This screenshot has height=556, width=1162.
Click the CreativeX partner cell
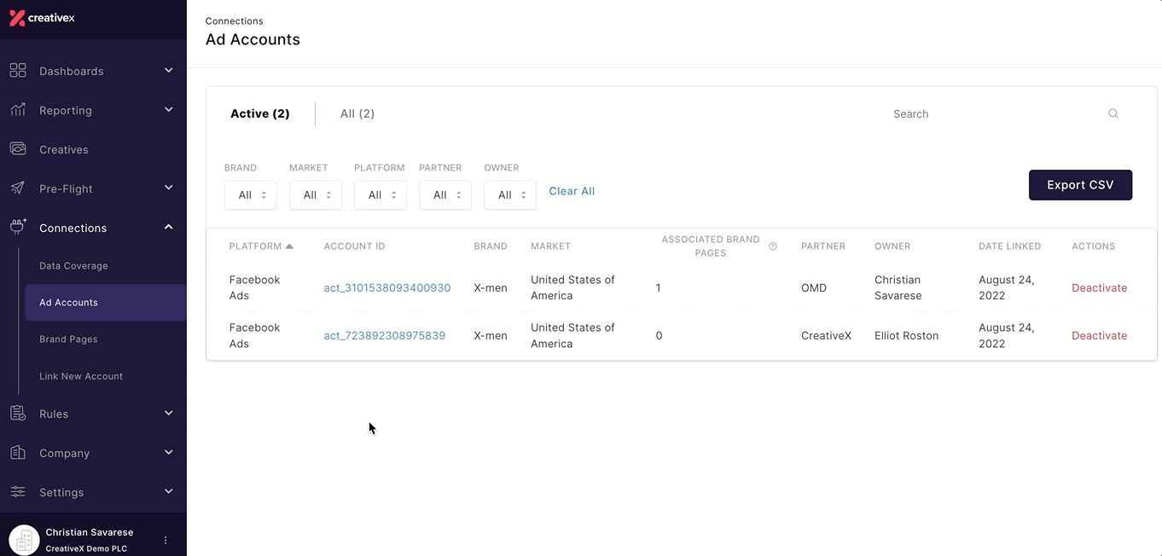coord(827,336)
